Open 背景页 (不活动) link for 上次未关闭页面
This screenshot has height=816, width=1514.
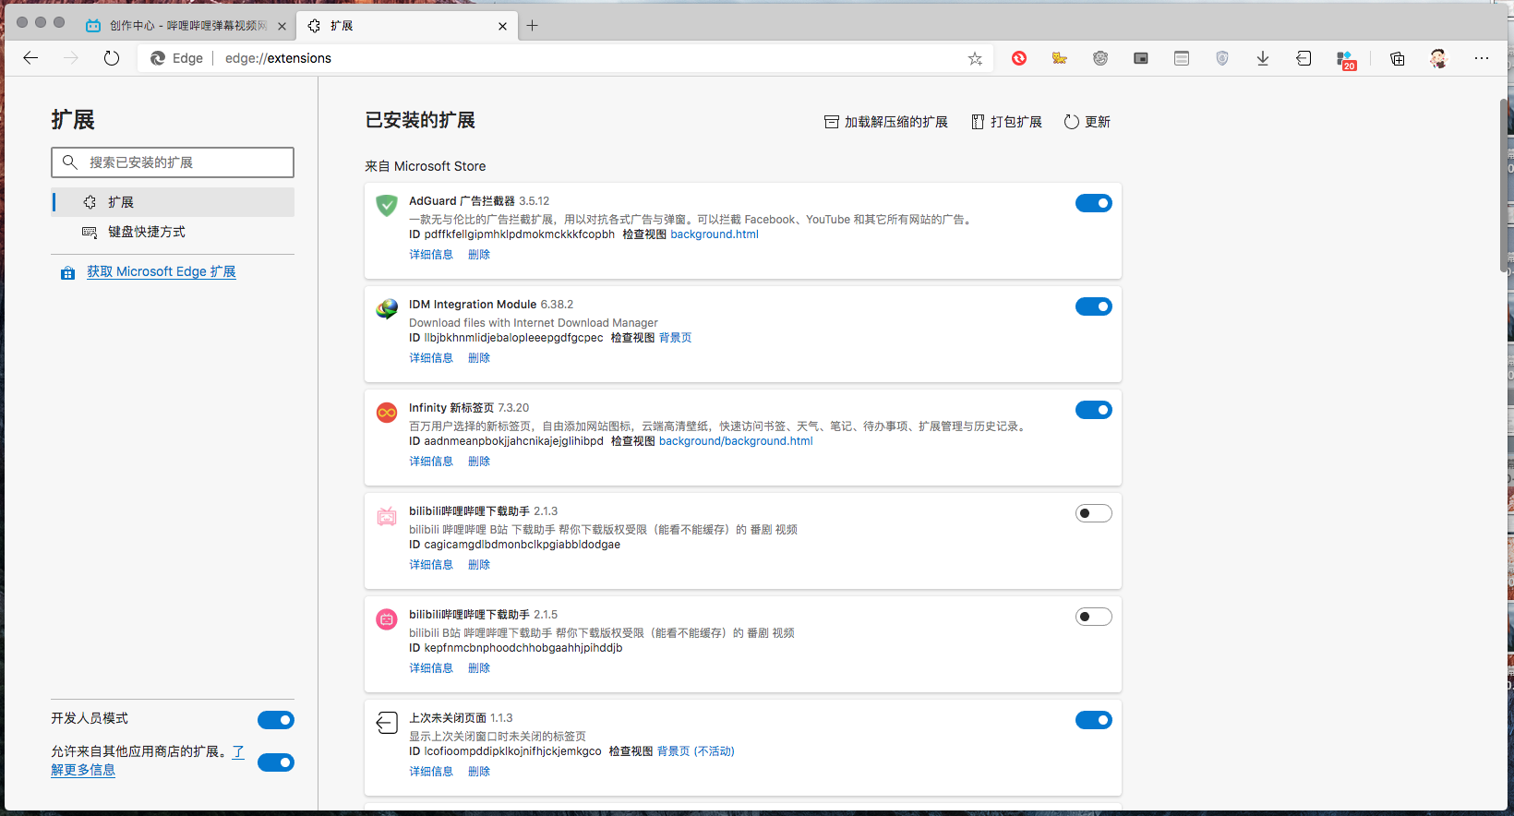pos(696,751)
